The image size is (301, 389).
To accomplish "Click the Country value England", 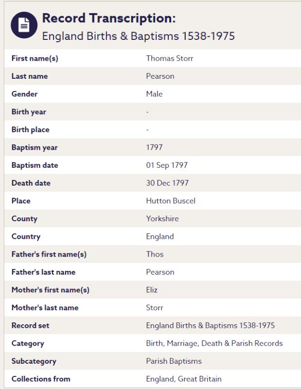I will pos(159,237).
